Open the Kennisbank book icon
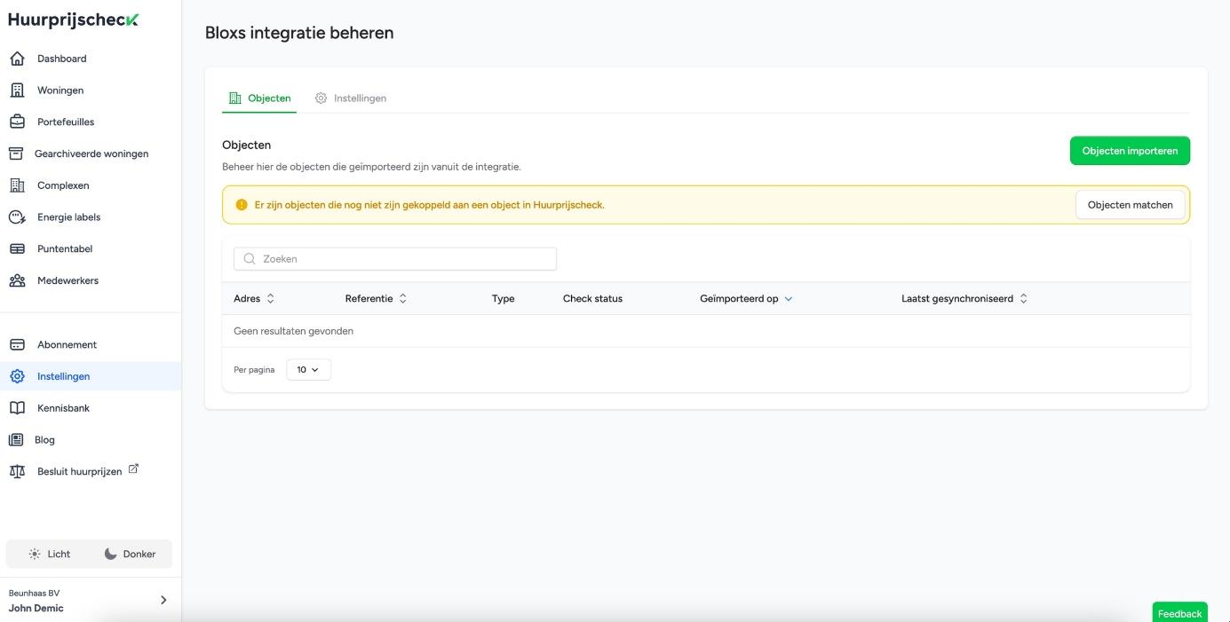 [17, 408]
